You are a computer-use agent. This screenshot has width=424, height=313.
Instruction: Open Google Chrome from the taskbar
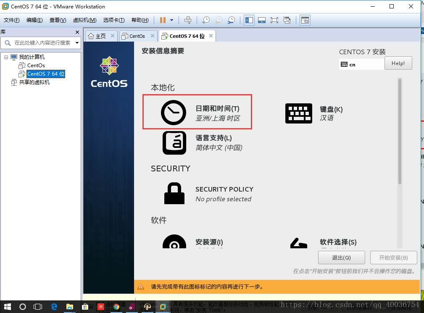tap(116, 307)
